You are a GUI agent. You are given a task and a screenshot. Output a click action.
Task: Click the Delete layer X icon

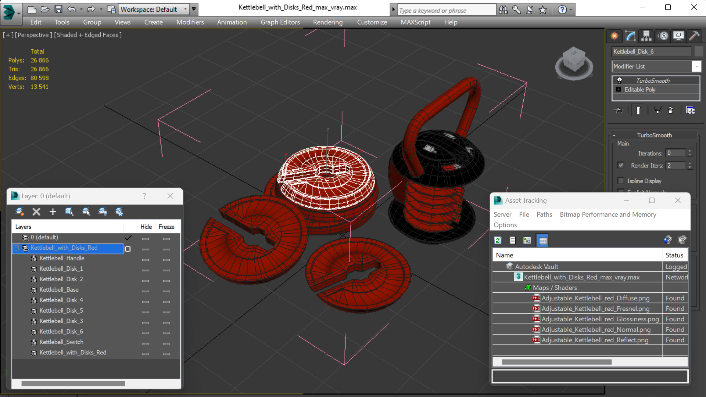tap(36, 212)
